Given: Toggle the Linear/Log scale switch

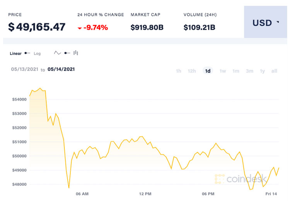Looking at the screenshot, I should [27, 53].
